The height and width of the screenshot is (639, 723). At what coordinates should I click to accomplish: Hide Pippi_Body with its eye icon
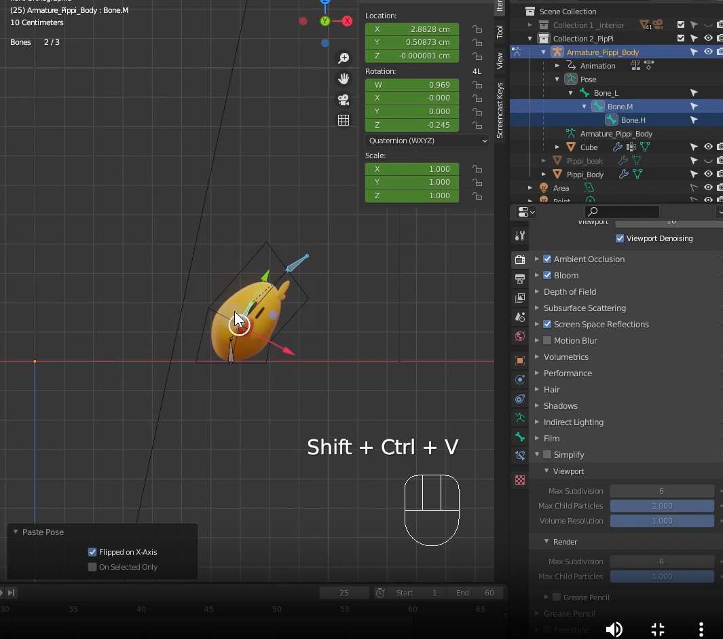pos(708,174)
